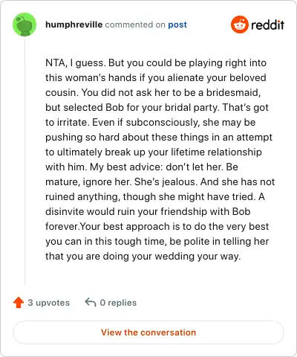The height and width of the screenshot is (357, 297).
Task: Click the line beginning "to ultimately break up"
Action: pos(154,152)
